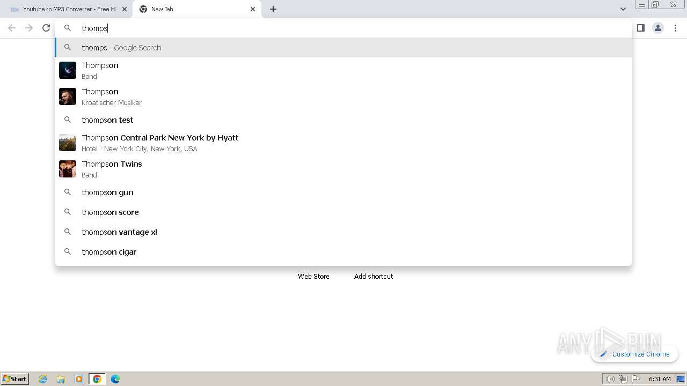687x386 pixels.
Task: Click the Add shortcut button
Action: click(374, 276)
